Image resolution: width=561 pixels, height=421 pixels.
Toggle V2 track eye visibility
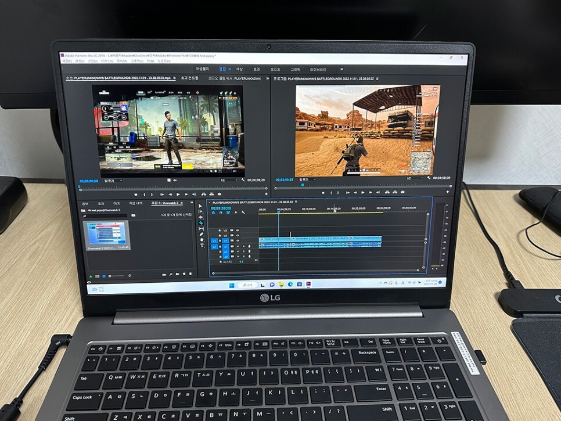tap(238, 235)
